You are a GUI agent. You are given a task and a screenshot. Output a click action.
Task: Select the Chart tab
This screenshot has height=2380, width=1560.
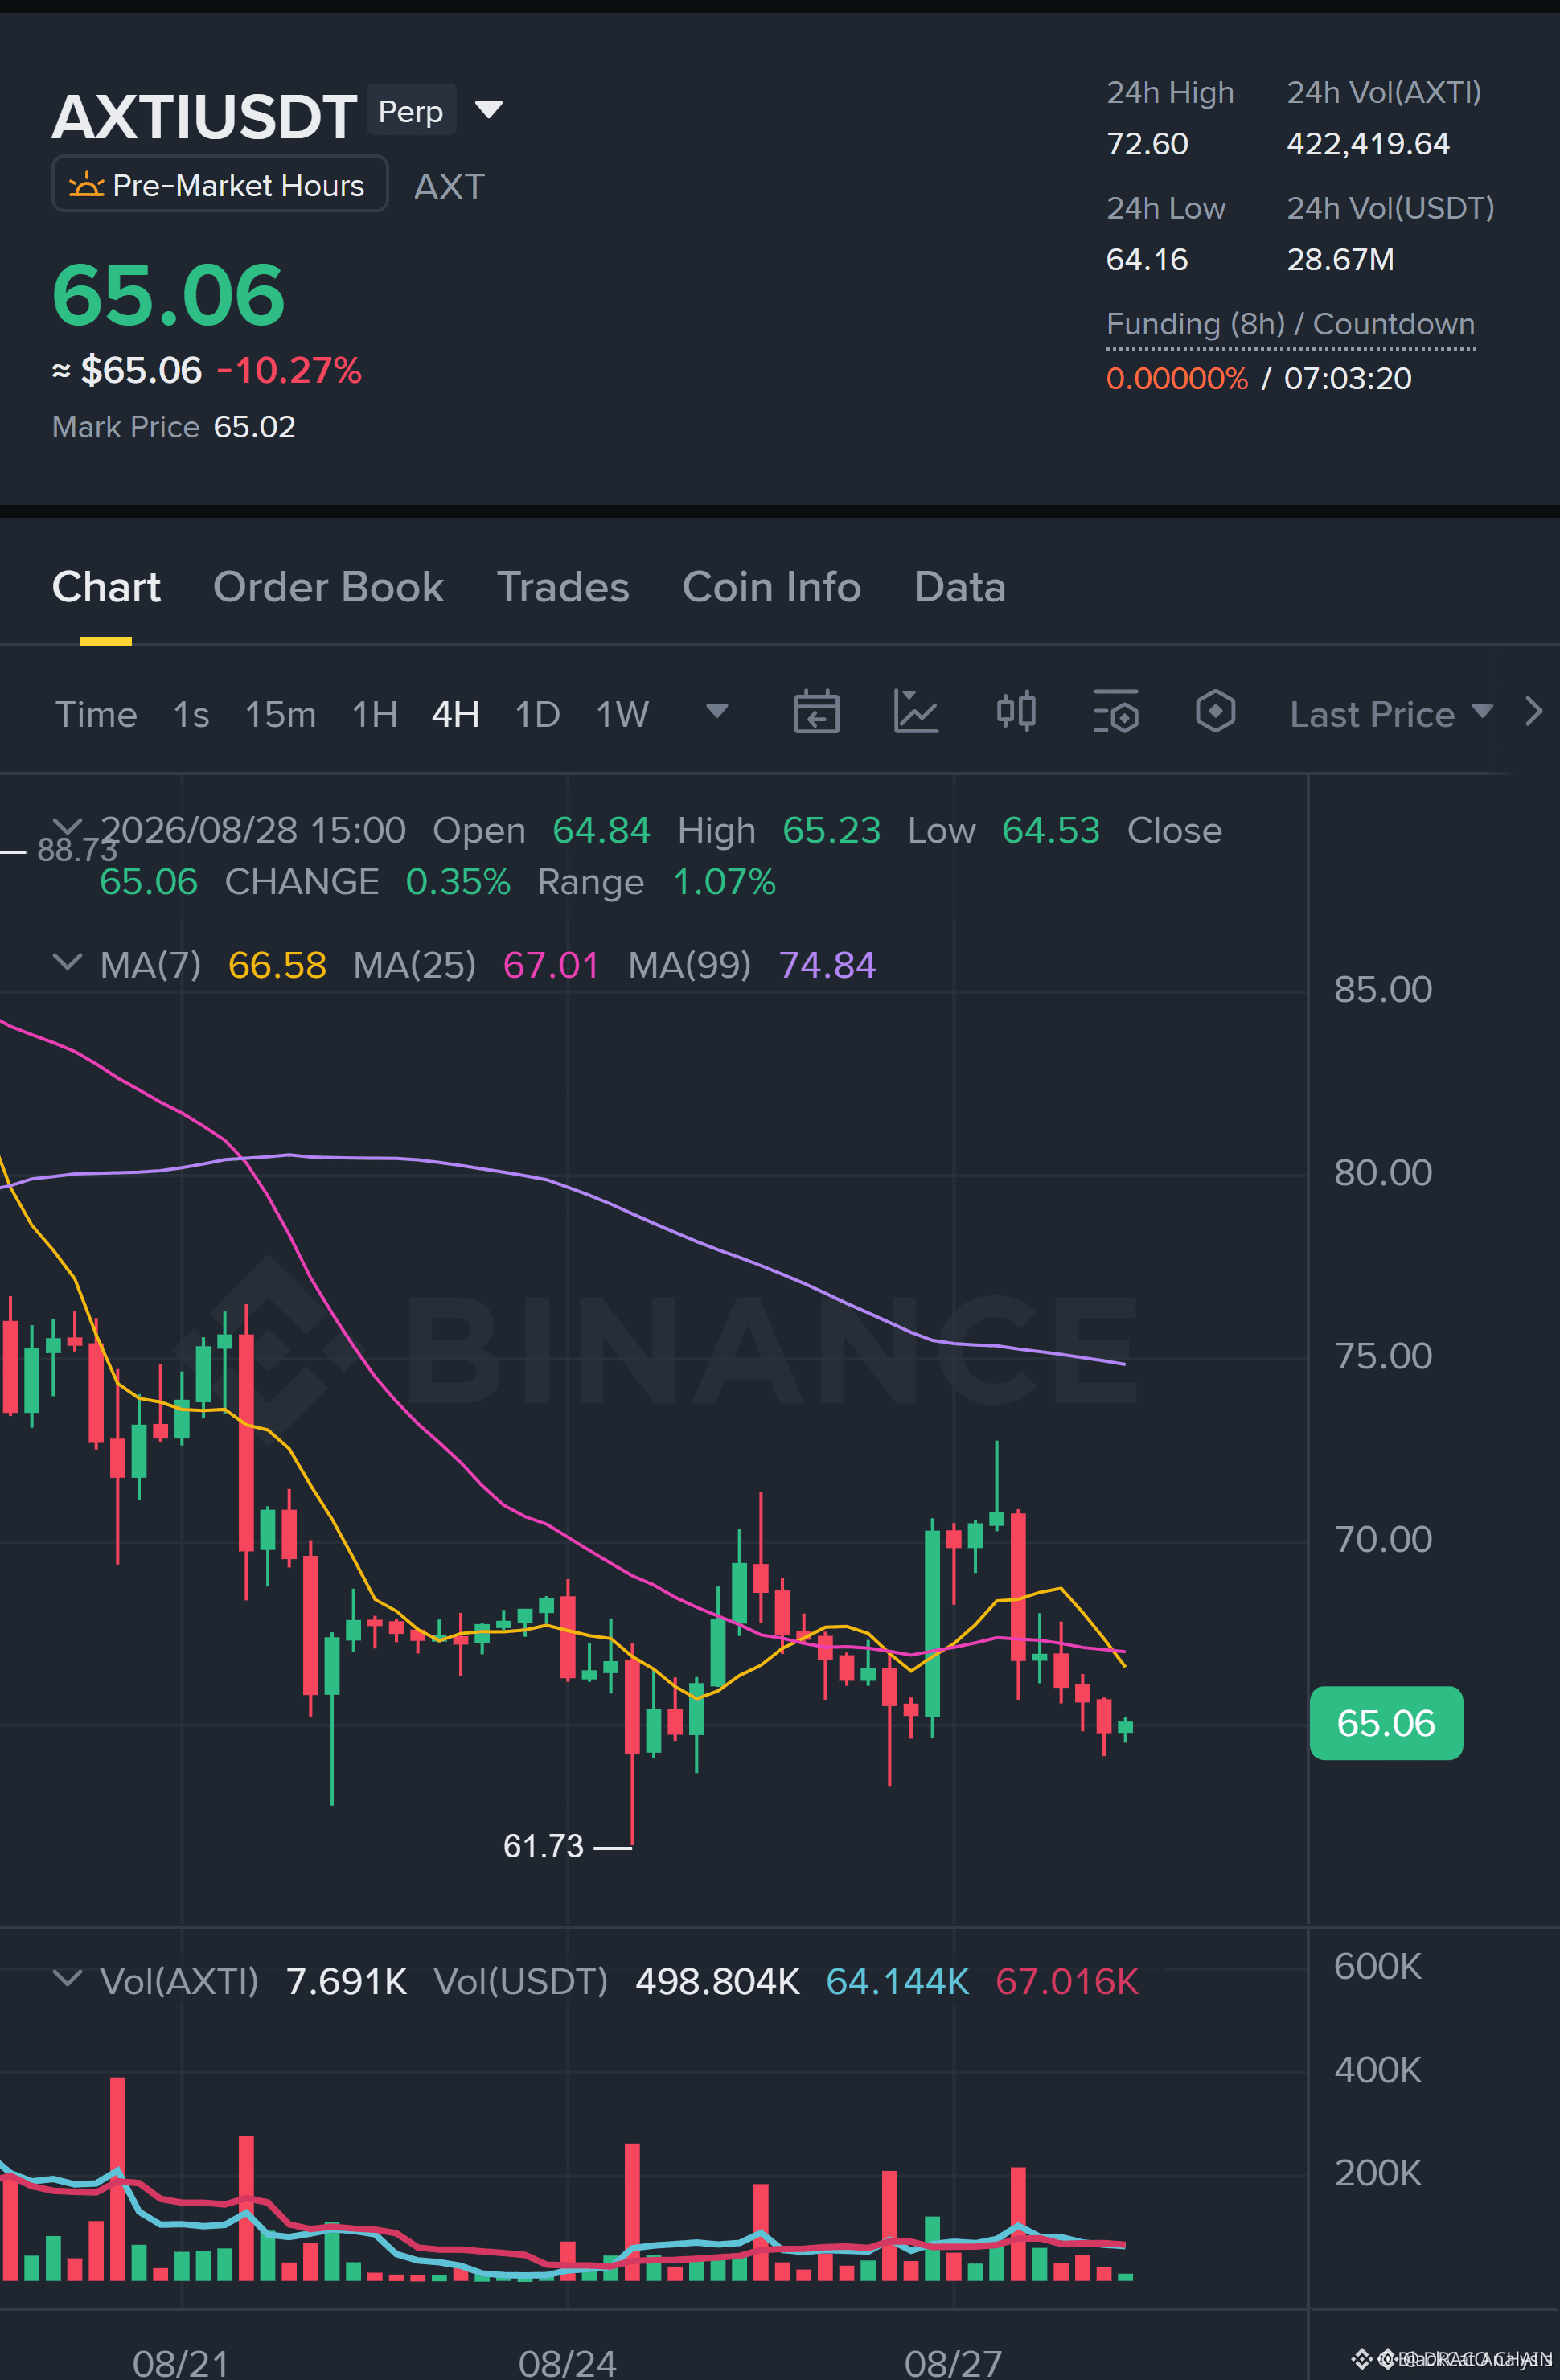pyautogui.click(x=106, y=587)
